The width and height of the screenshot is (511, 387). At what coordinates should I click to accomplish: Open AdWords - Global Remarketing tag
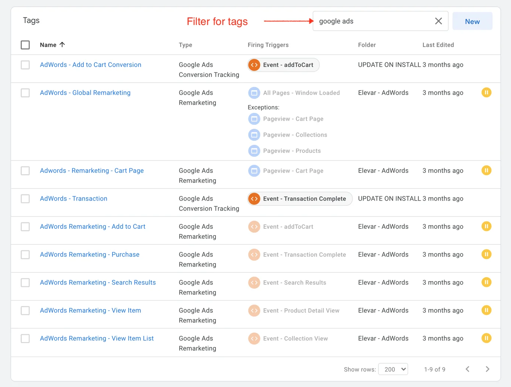pyautogui.click(x=85, y=92)
